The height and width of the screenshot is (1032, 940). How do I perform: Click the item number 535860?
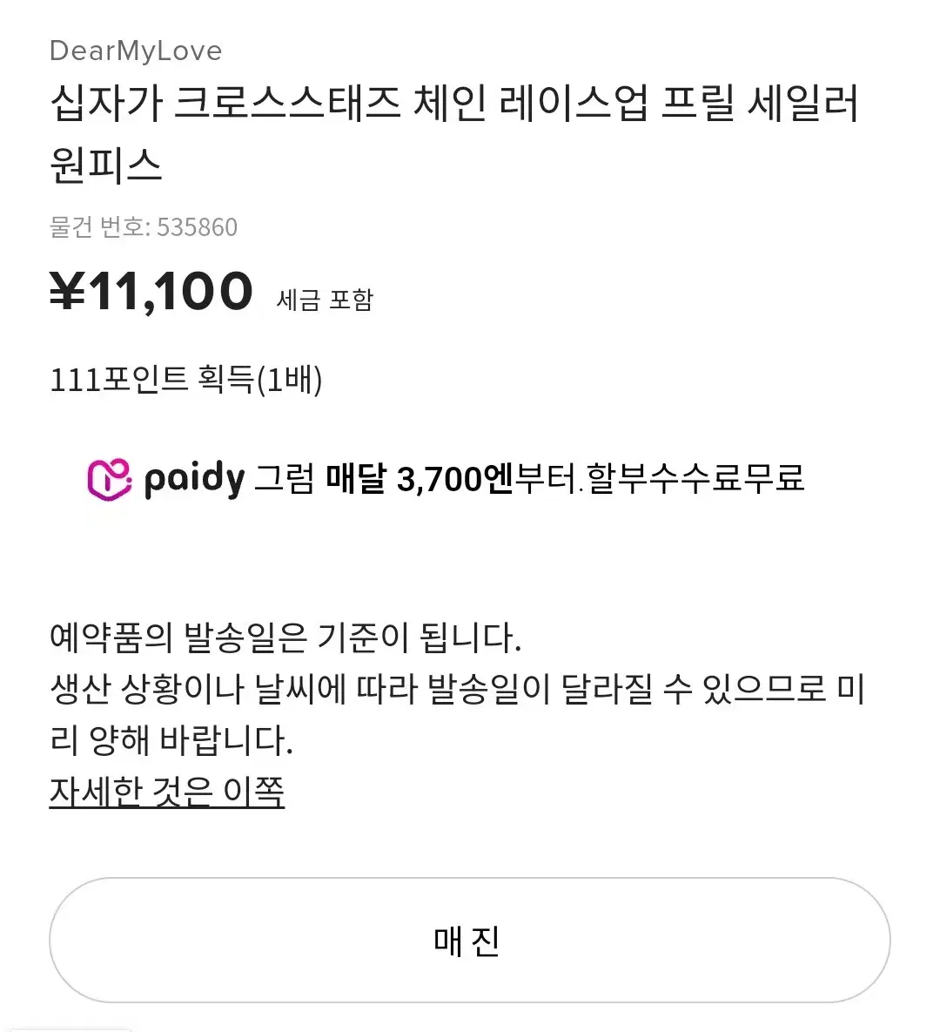click(x=197, y=227)
